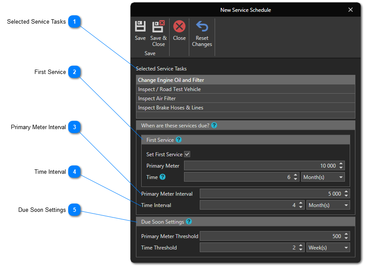The width and height of the screenshot is (365, 267).
Task: Click the First Service Primary Meter field showing 10 000
Action: click(261, 166)
